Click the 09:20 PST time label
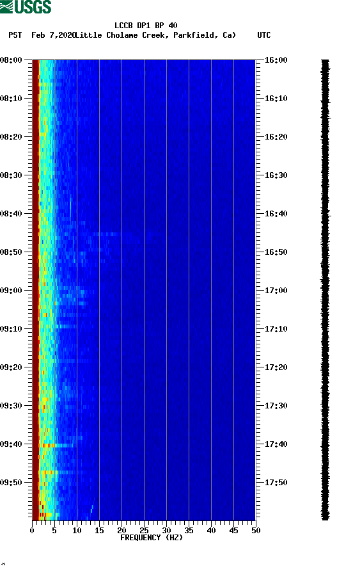The image size is (353, 571). coord(11,367)
